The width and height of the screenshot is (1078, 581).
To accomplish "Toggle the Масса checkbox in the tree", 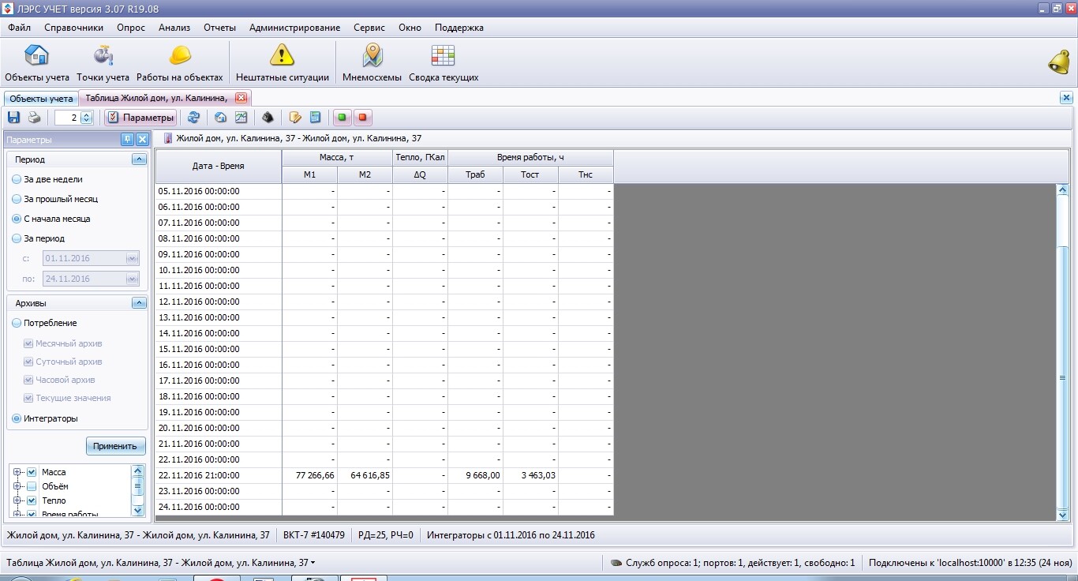I will (32, 472).
